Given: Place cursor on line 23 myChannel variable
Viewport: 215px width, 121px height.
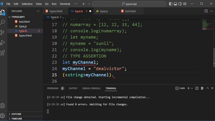Looking at the screenshot, I should click(84, 63).
